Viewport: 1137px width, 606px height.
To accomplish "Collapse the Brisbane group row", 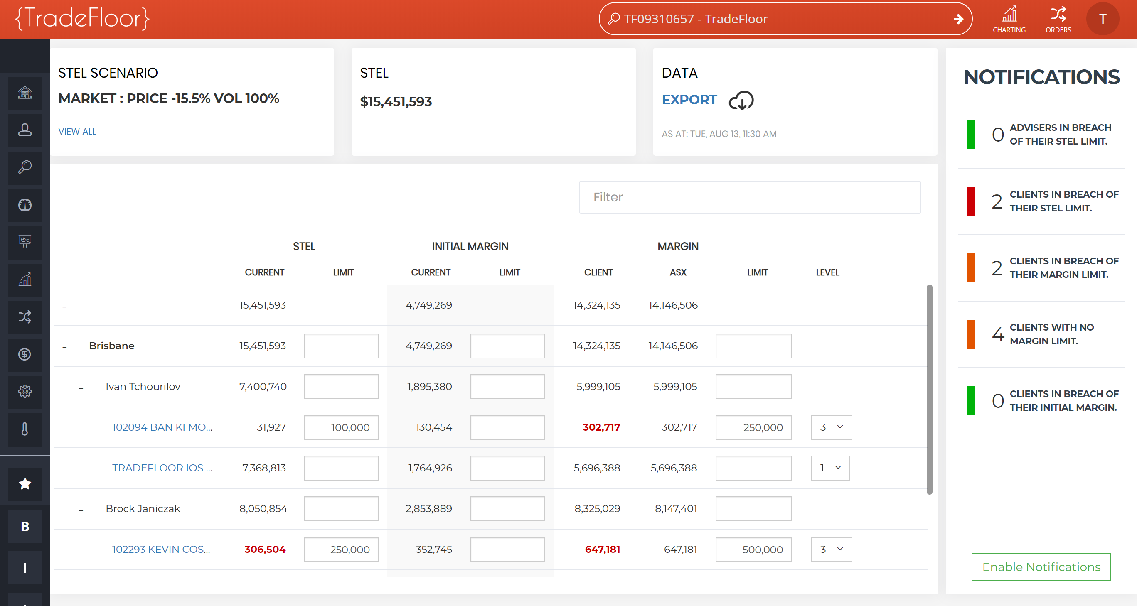I will 64,347.
